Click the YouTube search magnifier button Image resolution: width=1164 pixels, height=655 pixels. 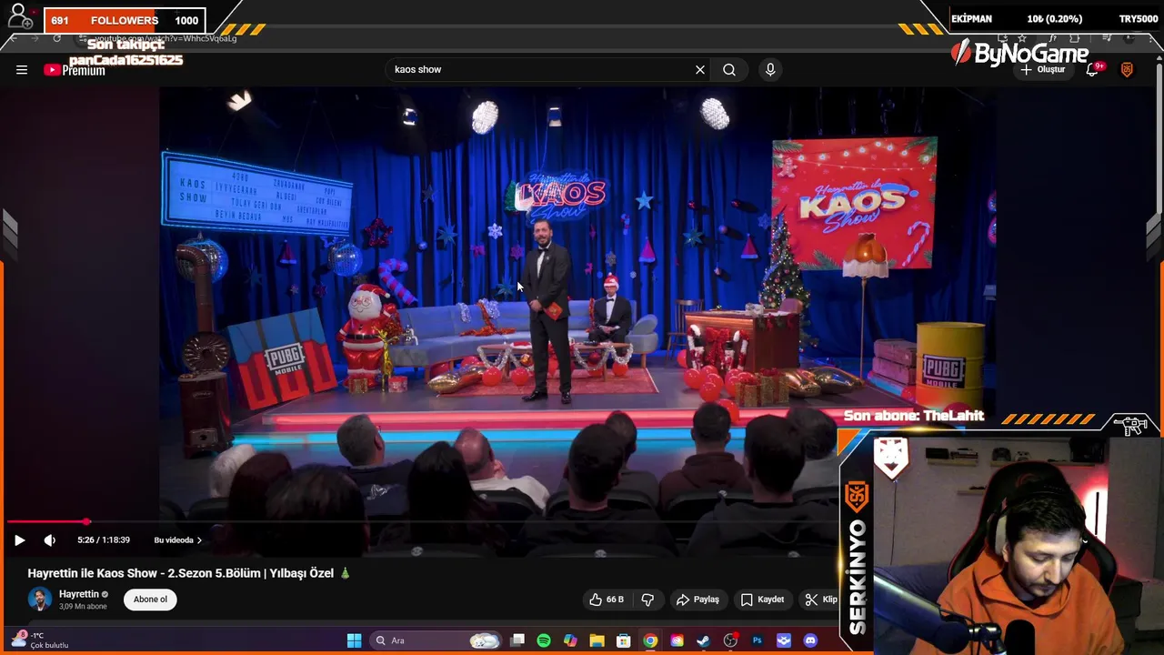point(729,69)
